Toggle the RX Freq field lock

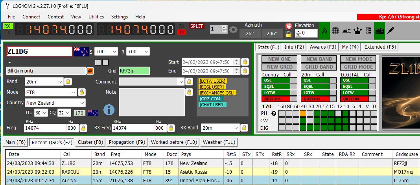pyautogui.click(x=171, y=128)
